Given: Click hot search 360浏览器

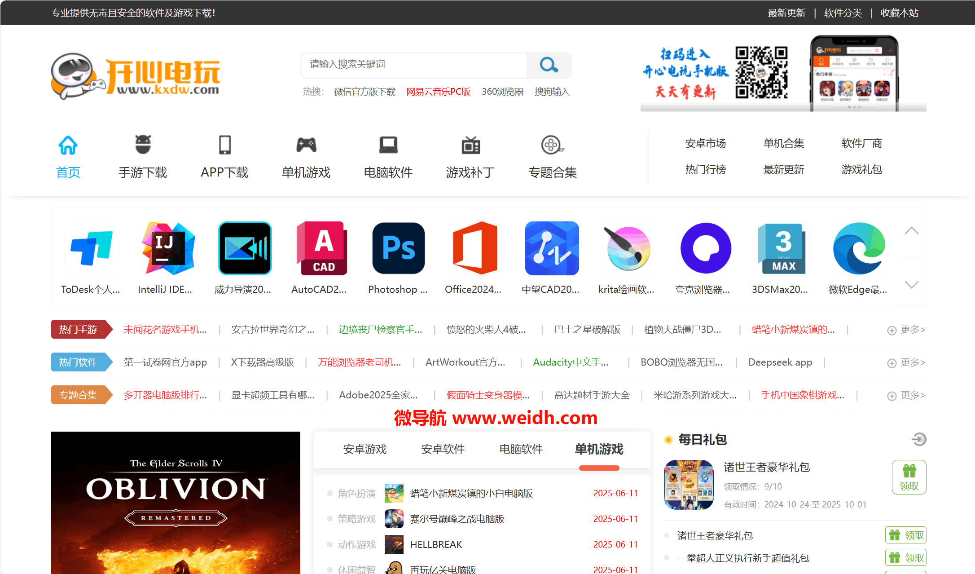Looking at the screenshot, I should tap(502, 92).
